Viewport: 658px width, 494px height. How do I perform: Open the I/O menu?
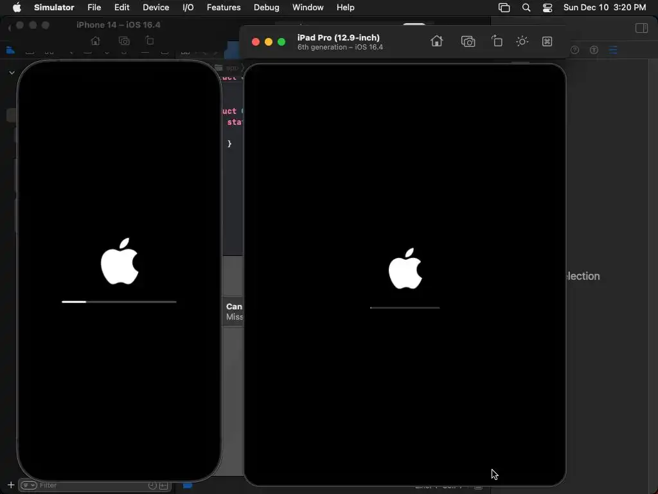click(188, 8)
